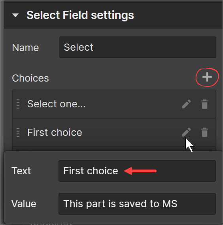This screenshot has width=223, height=225.
Task: Click the Text label in the popup
Action: [x=21, y=171]
